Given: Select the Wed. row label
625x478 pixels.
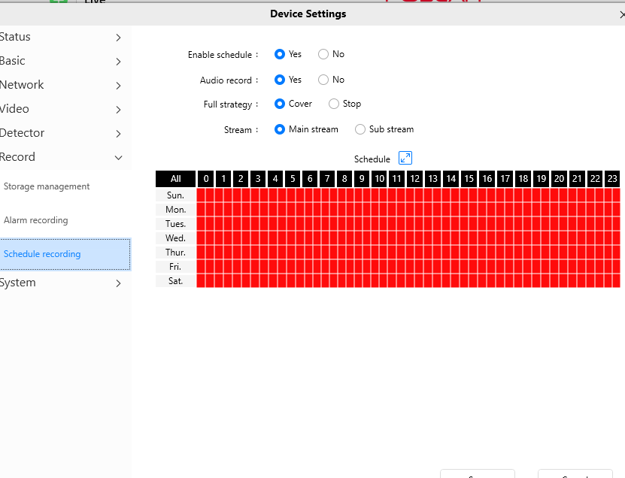Looking at the screenshot, I should coord(176,238).
